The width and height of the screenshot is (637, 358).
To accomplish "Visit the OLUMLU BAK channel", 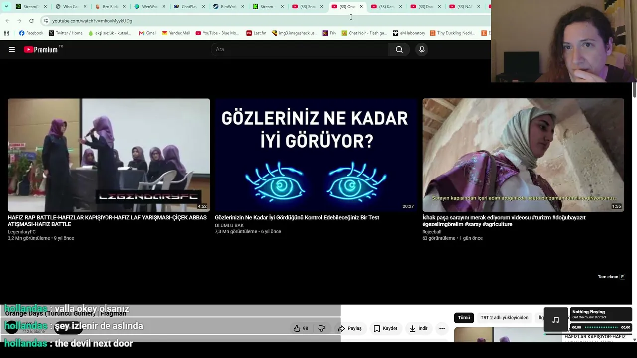I will pyautogui.click(x=229, y=225).
